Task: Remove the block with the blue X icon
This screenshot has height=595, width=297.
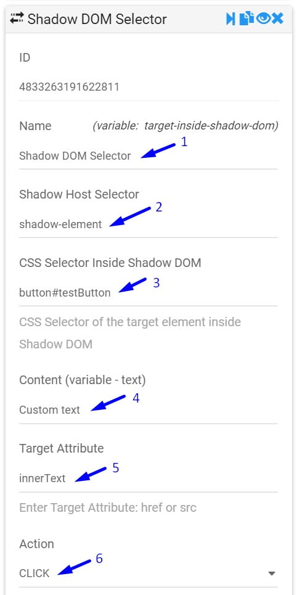Action: click(x=277, y=18)
